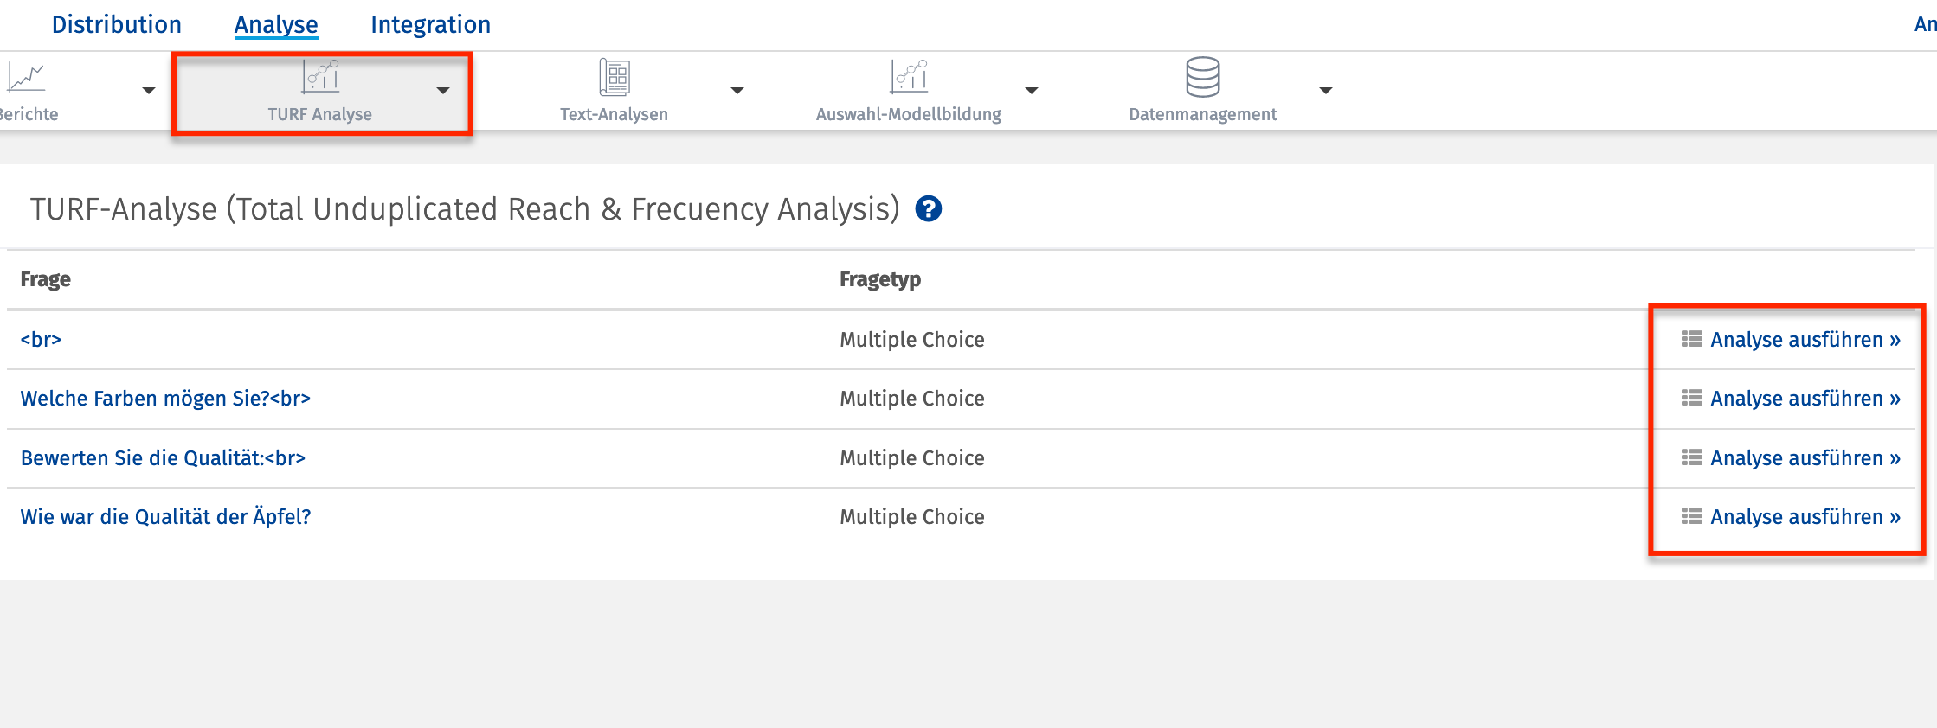This screenshot has width=1937, height=728.
Task: Click the list icon beside the Äpfel question
Action: point(1691,516)
